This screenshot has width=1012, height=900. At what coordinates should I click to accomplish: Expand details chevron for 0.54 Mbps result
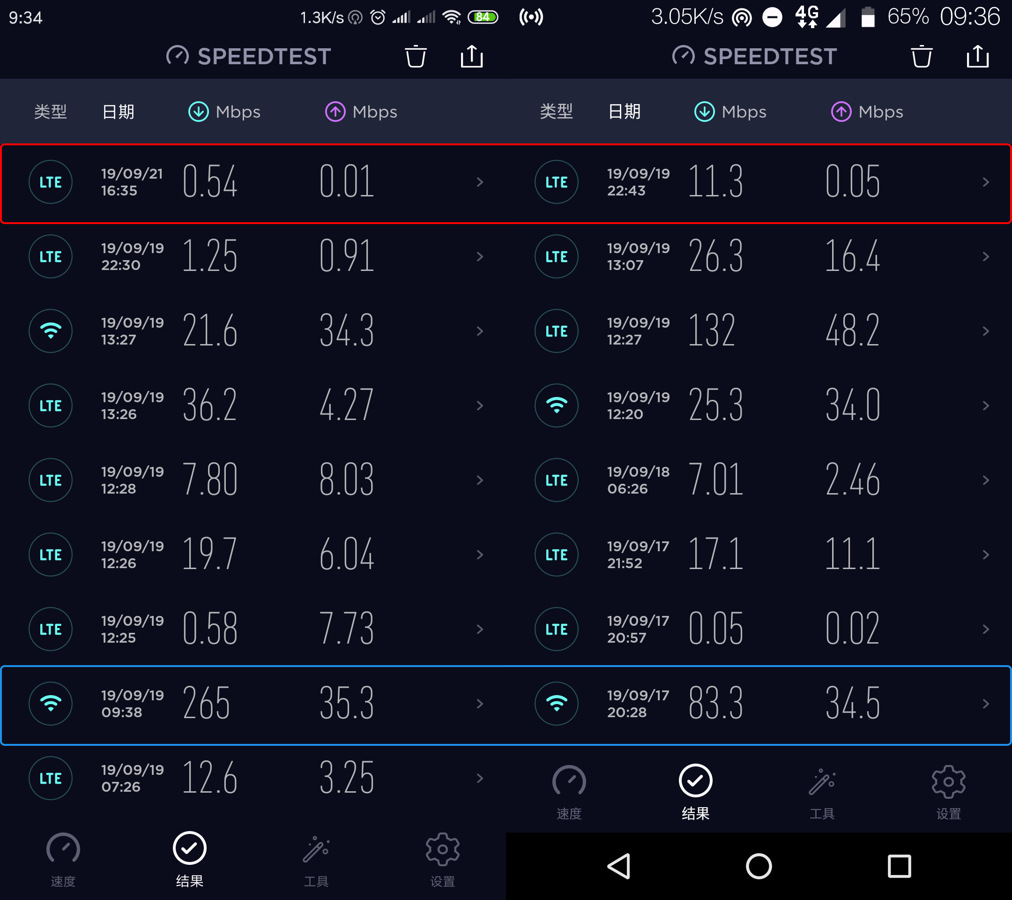click(x=480, y=182)
